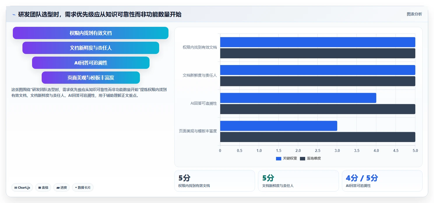
Task: Toggle the 落地难度 legend swatch
Action: pos(303,159)
